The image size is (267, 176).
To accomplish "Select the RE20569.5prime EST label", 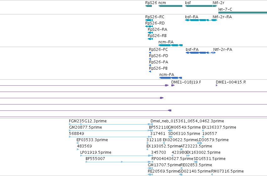I will (x=164, y=171).
